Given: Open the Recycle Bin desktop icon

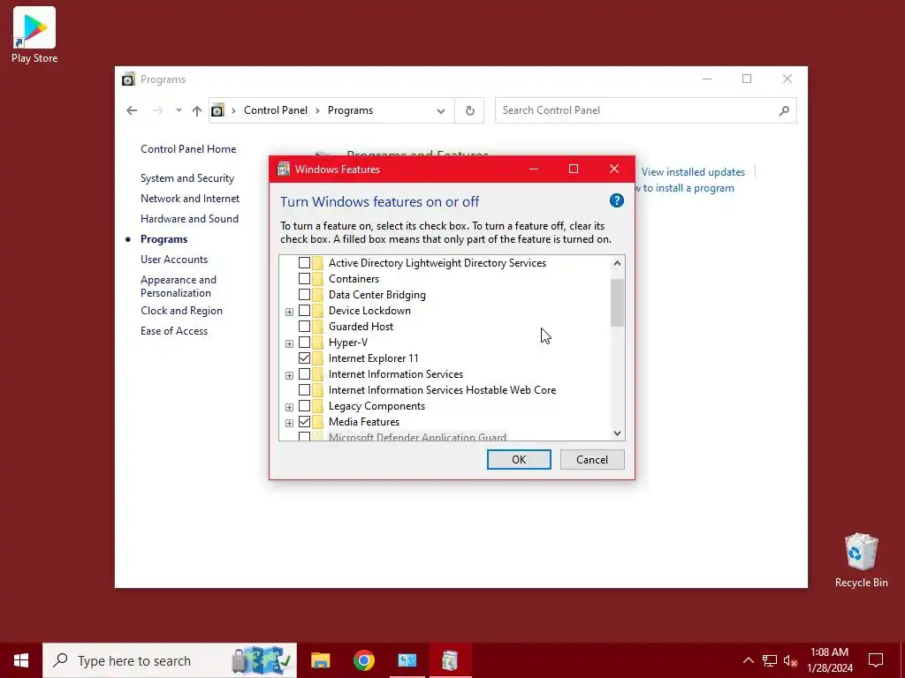Looking at the screenshot, I should click(x=861, y=561).
